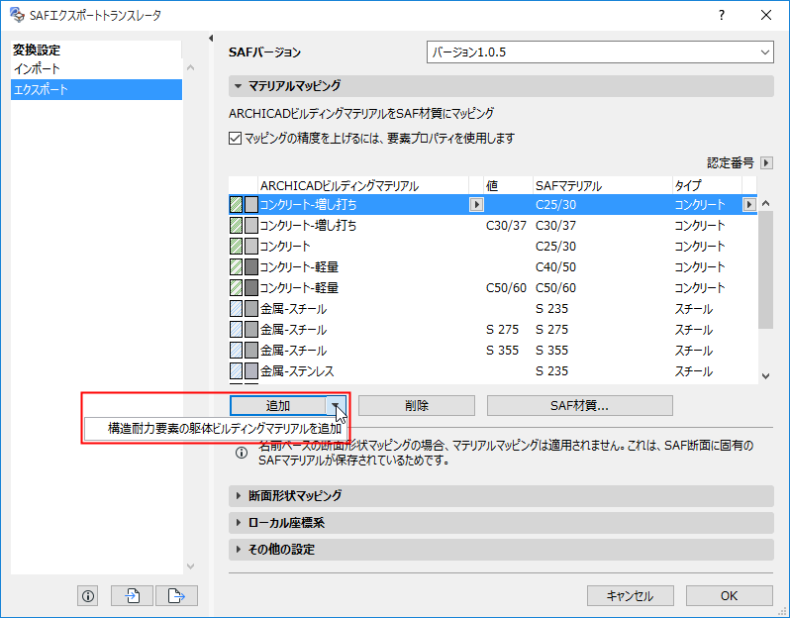790x618 pixels.
Task: Click gray swatch of 金属-スチール S 355 row
Action: (x=250, y=350)
